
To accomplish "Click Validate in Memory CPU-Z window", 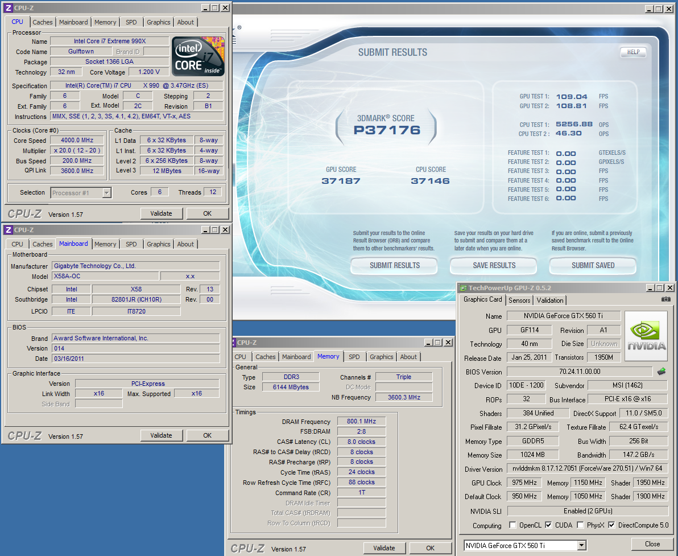I will (x=384, y=548).
